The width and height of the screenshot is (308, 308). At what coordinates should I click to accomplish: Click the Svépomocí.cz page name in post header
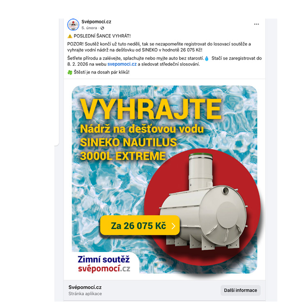click(x=96, y=22)
